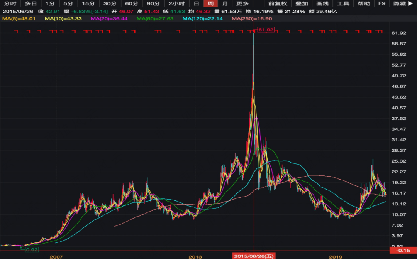This screenshot has width=417, height=259.
Task: Select the 日 daily period tab
Action: click(197, 3)
